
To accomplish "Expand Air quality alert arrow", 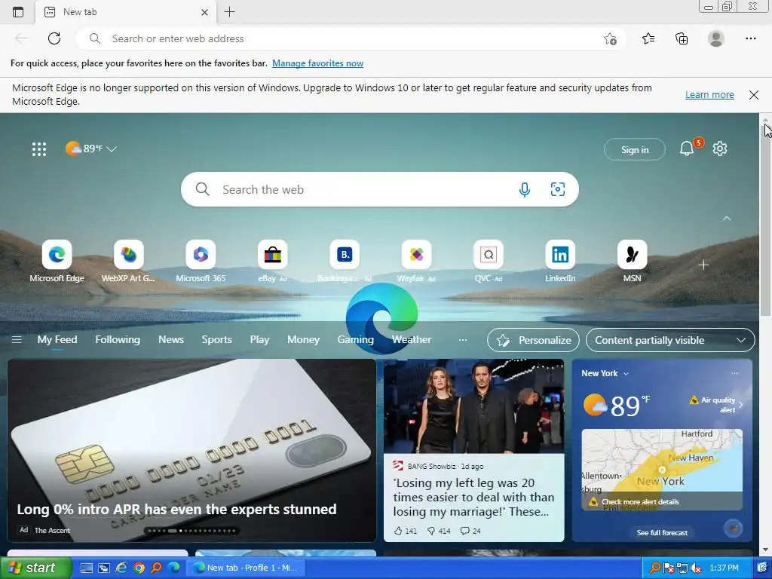I will click(x=741, y=405).
